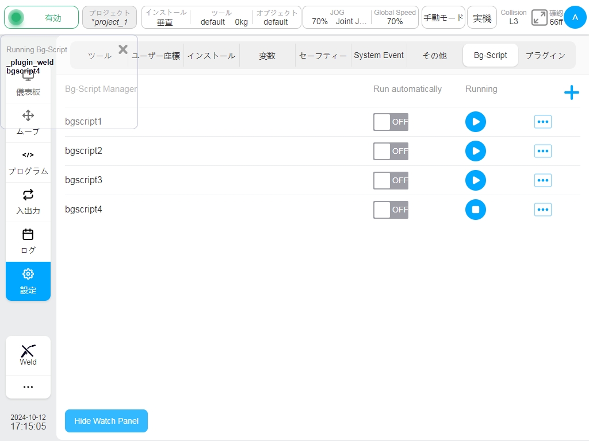The height and width of the screenshot is (441, 589).
Task: Open more options for bgscript1
Action: 543,122
